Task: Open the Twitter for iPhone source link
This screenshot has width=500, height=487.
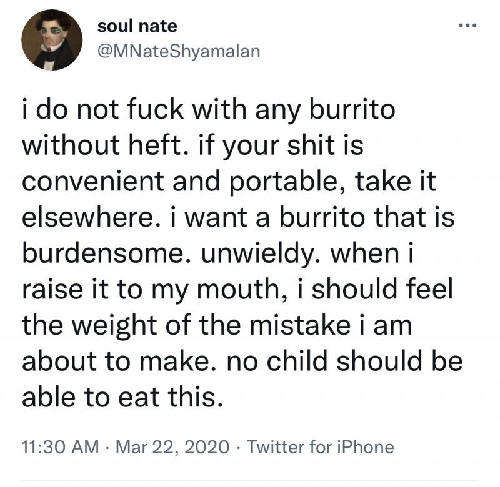Action: [321, 447]
